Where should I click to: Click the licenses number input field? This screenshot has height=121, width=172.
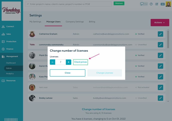(x=60, y=62)
